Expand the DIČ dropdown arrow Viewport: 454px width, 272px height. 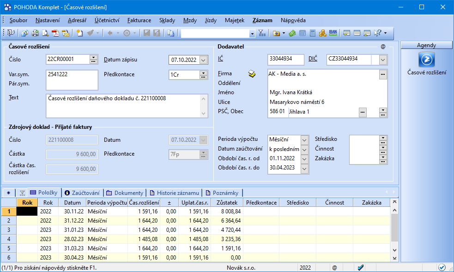pos(383,60)
